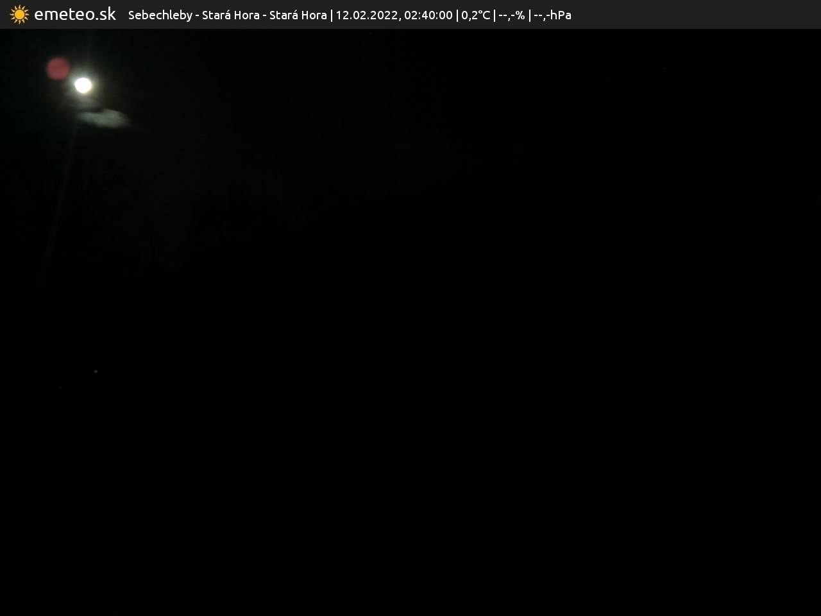The image size is (821, 616).
Task: Click the faint vertical streak under the lamp
Action: [x=61, y=193]
